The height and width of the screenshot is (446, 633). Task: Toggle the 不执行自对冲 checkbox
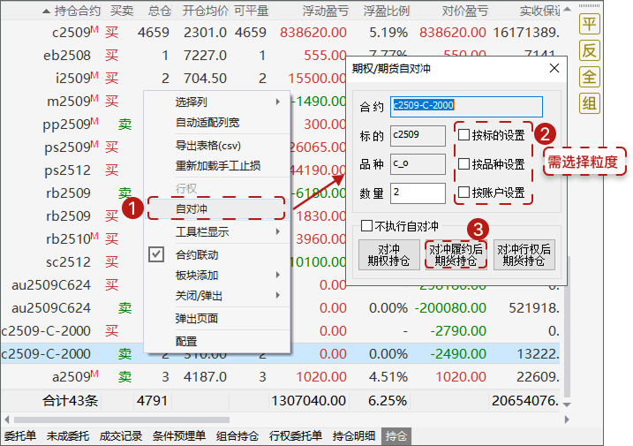coord(367,226)
